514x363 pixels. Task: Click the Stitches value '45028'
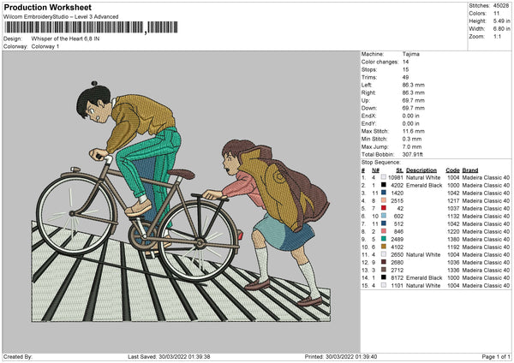pos(501,6)
